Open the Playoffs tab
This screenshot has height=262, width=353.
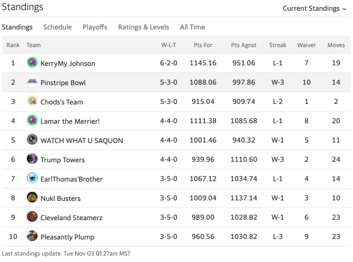tap(95, 27)
